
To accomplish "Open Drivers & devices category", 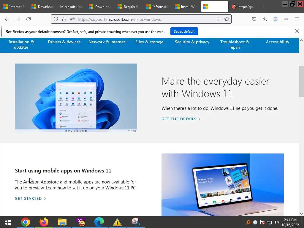I will pyautogui.click(x=64, y=42).
